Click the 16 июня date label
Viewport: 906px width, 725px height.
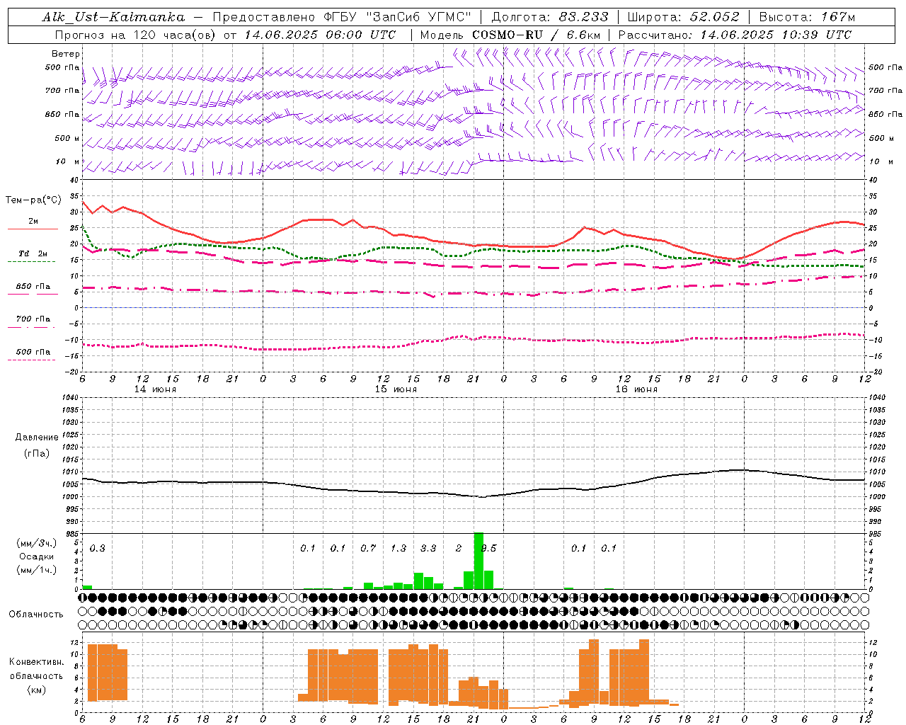636,389
